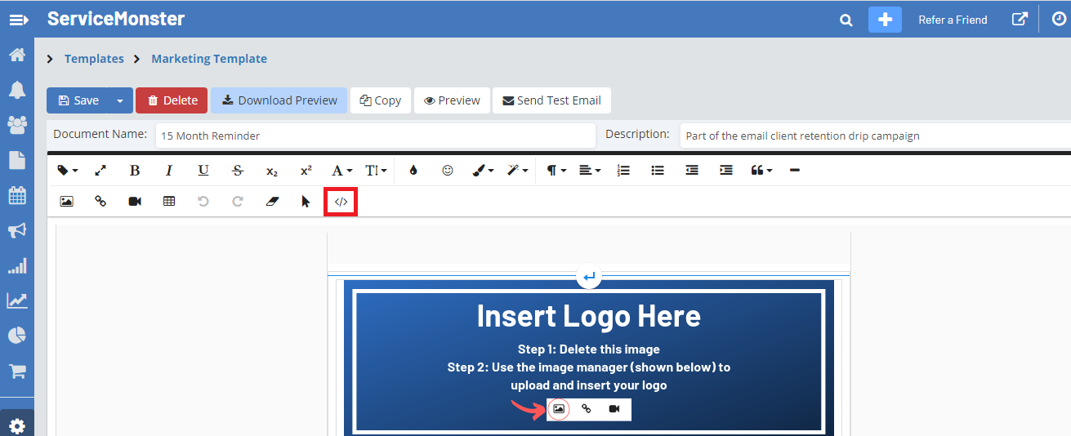Click the insert video icon in the toolbar

135,202
